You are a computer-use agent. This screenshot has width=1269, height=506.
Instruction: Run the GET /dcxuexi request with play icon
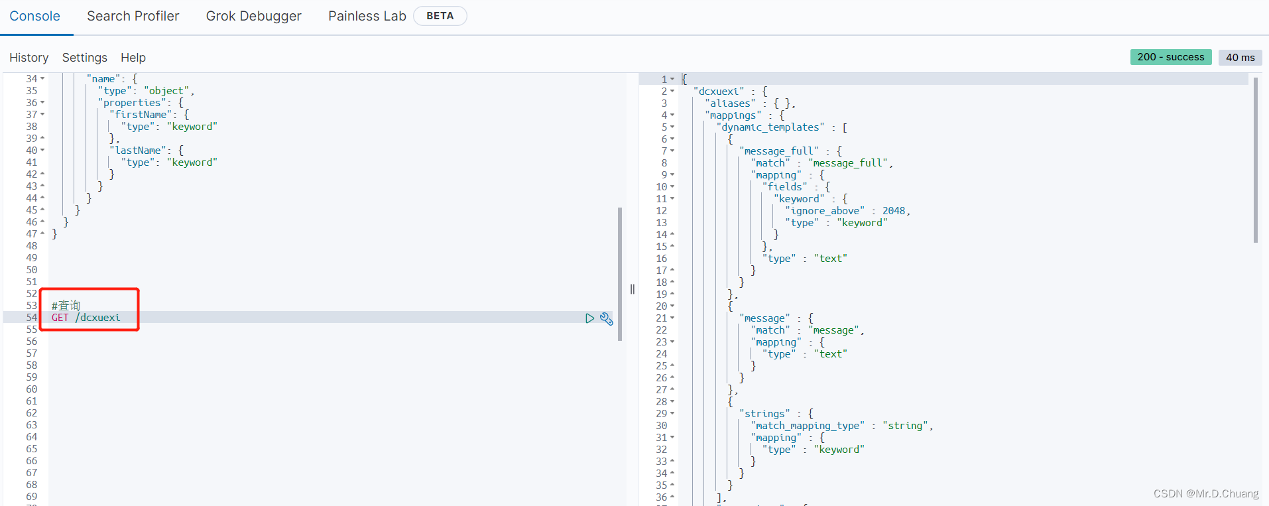click(589, 318)
